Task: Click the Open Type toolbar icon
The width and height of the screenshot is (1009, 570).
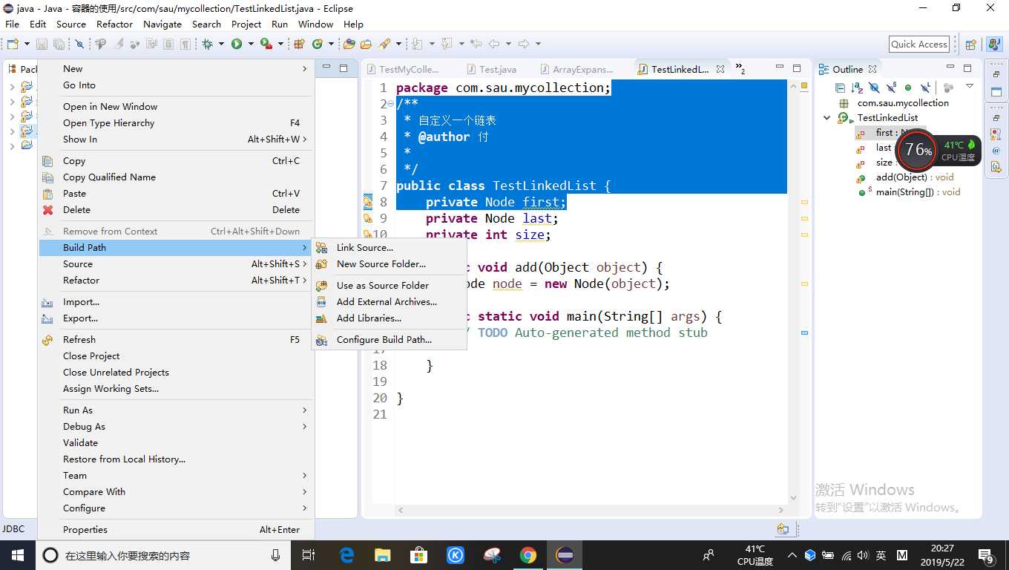Action: (349, 45)
